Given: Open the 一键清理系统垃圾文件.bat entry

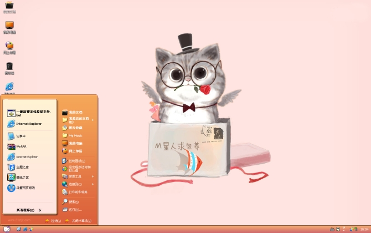Looking at the screenshot, I should (29, 113).
